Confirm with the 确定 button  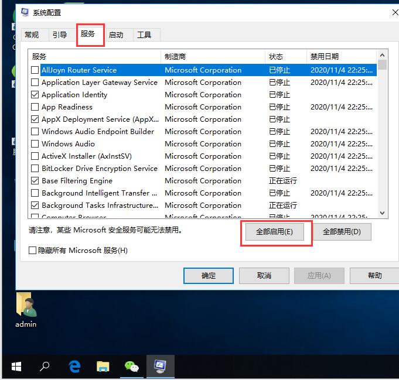click(x=209, y=276)
